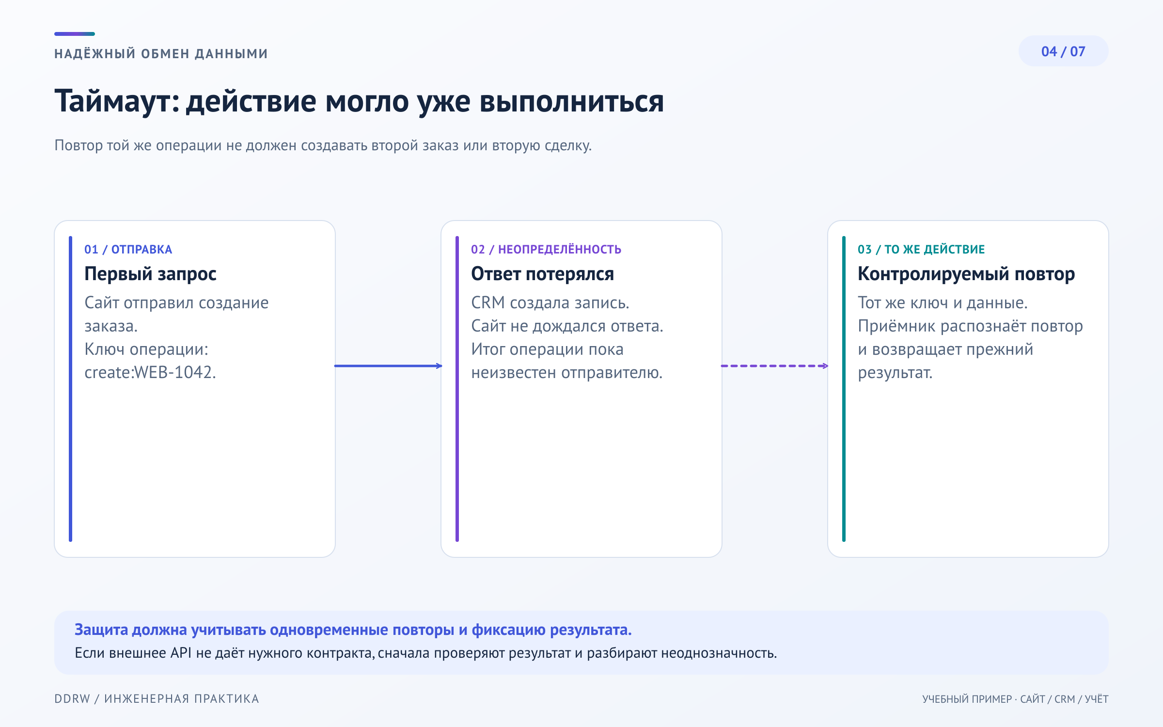Click the title "Таймаут: действие могло уже выполниться"

359,102
